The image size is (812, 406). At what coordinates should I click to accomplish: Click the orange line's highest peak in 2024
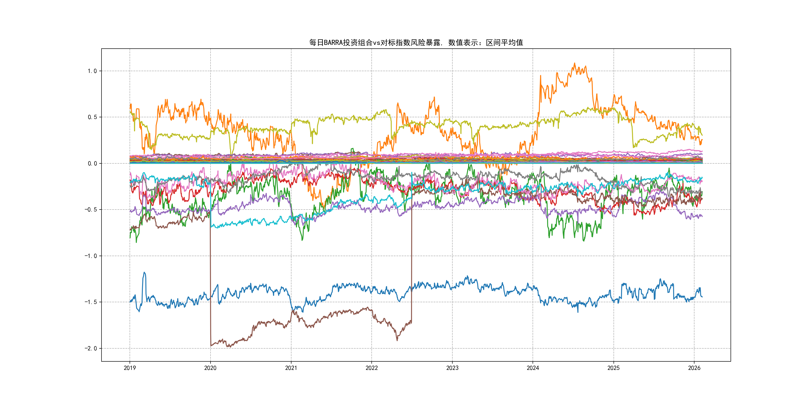[x=574, y=63]
